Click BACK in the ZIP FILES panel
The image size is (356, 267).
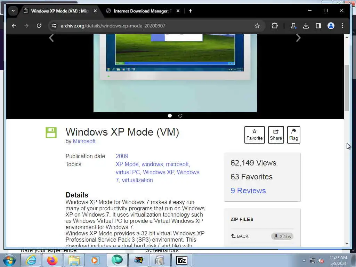(240, 236)
